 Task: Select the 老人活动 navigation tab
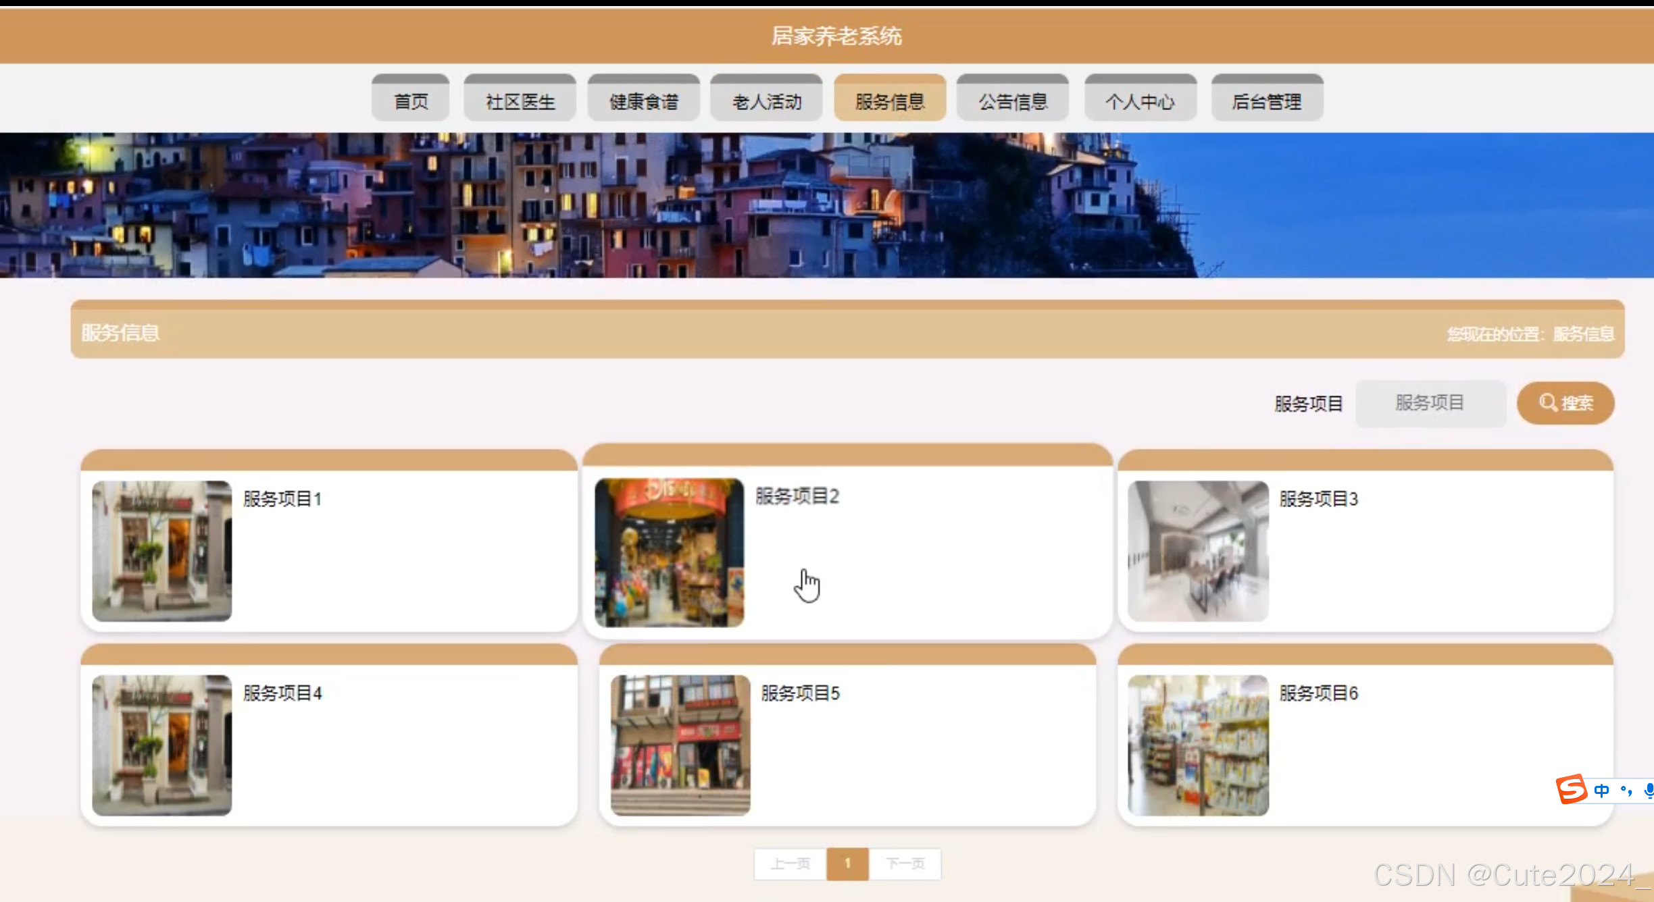pos(766,101)
